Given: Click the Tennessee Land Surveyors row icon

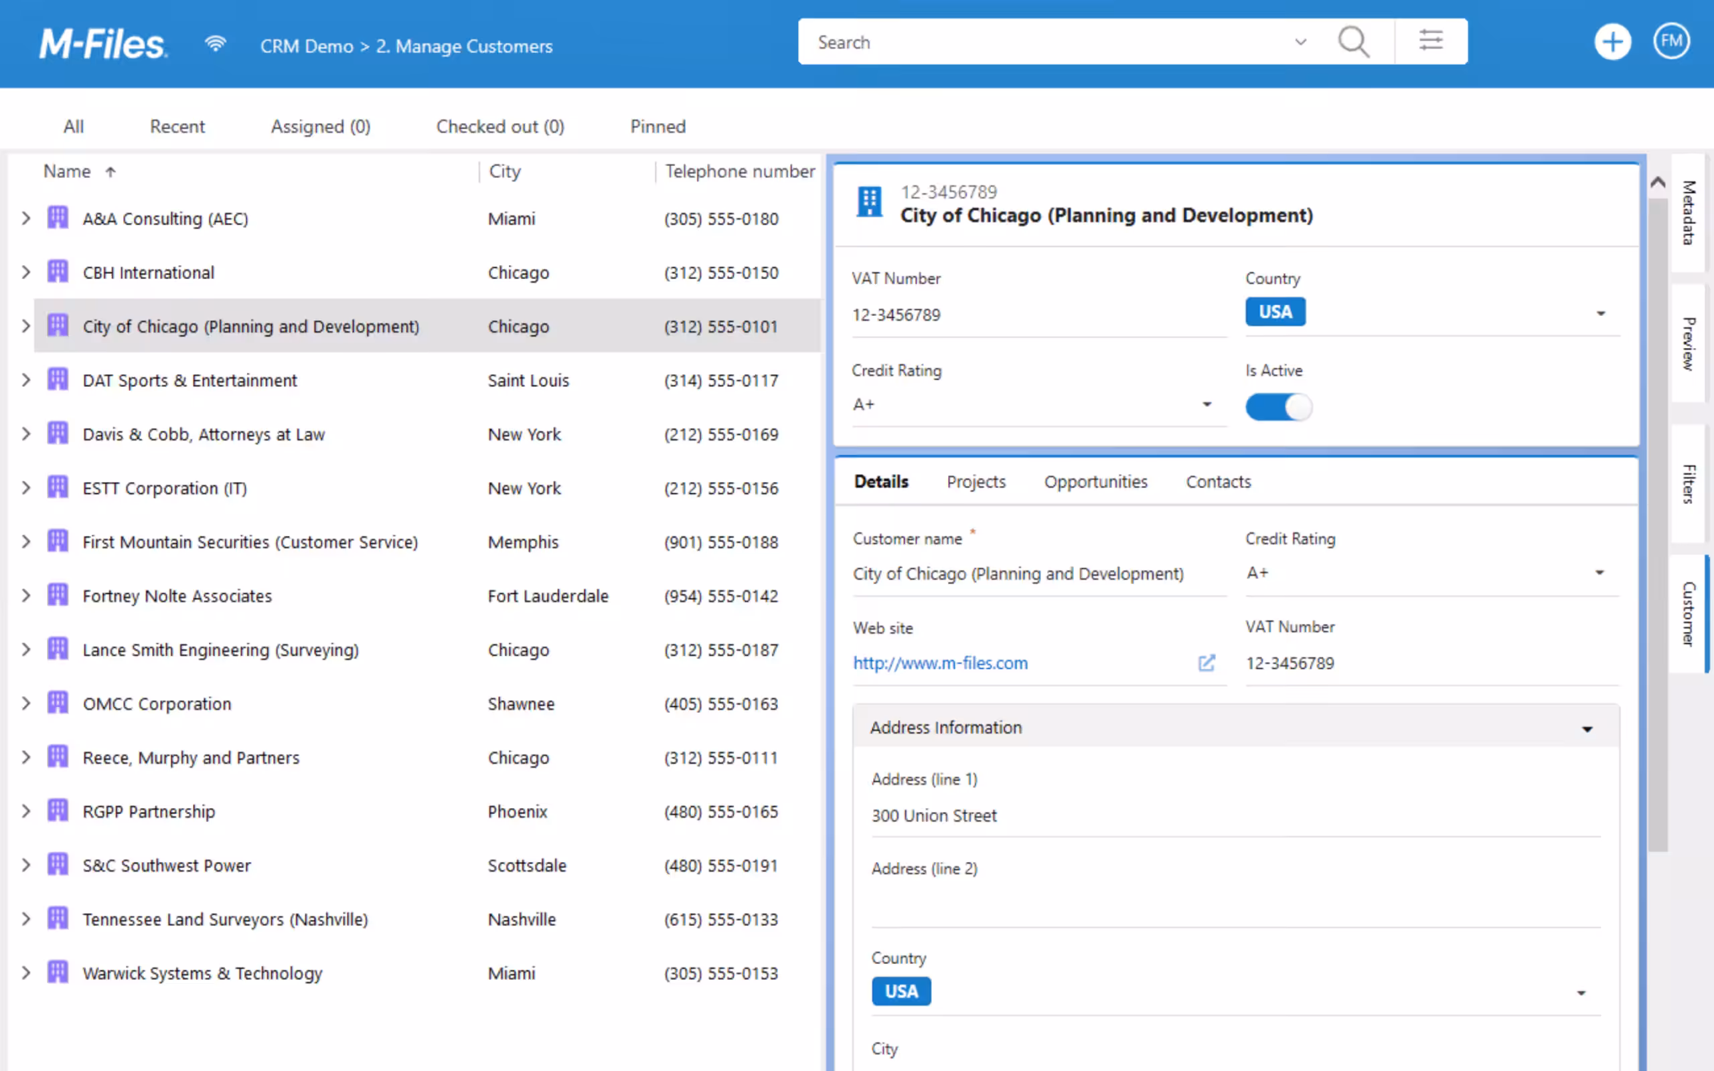Looking at the screenshot, I should [58, 917].
